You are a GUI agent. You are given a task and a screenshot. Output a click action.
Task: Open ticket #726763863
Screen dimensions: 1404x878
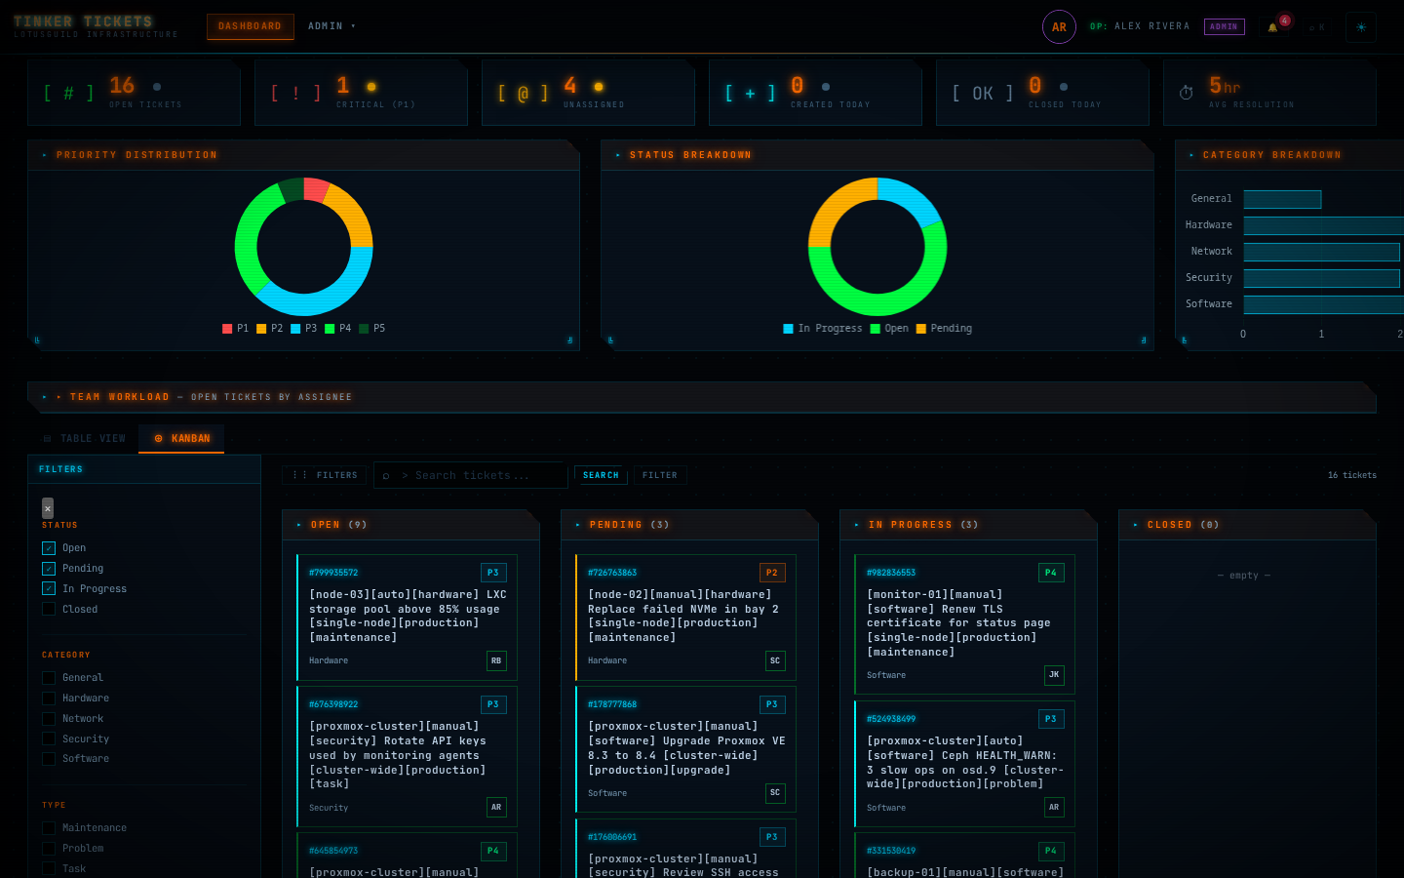coord(685,617)
